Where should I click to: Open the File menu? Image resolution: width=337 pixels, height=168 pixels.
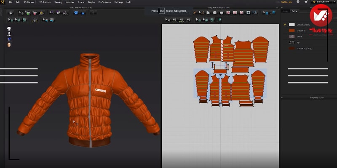point(11,2)
